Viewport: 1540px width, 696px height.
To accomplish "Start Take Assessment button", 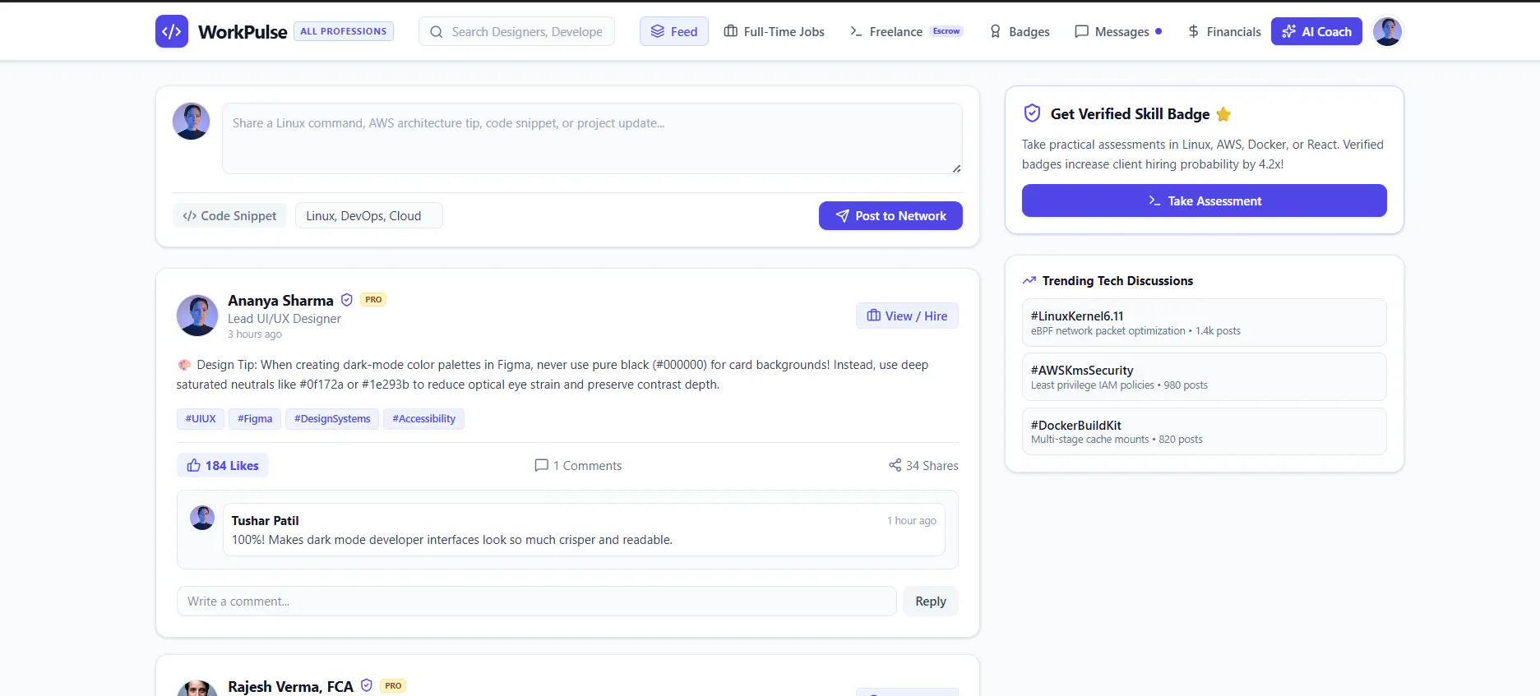I will (x=1204, y=201).
